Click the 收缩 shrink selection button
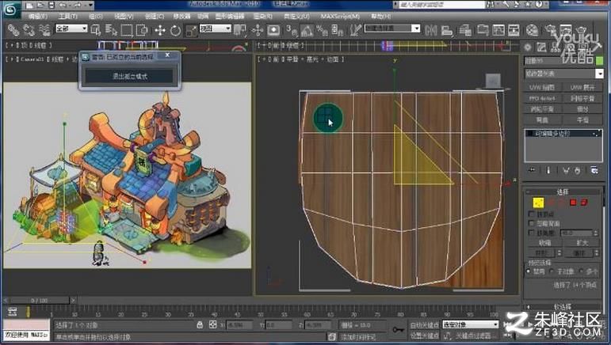The height and width of the screenshot is (345, 611). coord(544,243)
